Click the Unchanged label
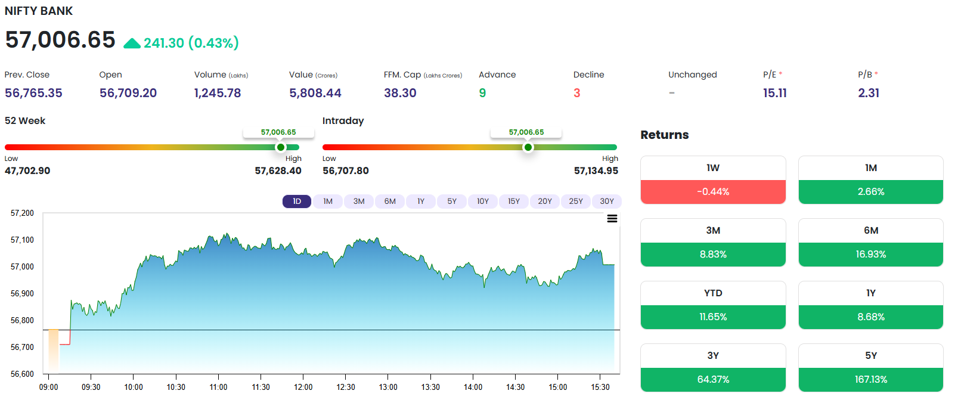This screenshot has height=403, width=958. [x=693, y=75]
